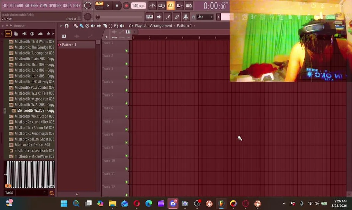Open FL Studio from taskbar
This screenshot has height=210, width=352.
coord(221,204)
